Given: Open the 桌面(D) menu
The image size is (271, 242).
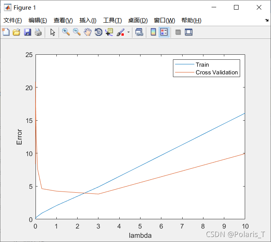Looking at the screenshot, I should coord(138,20).
